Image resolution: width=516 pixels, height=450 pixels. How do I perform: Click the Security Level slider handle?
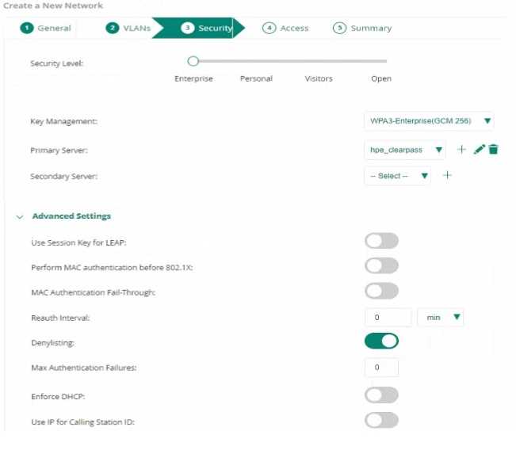[193, 61]
